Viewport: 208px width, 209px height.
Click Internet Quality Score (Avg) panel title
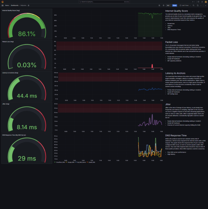pyautogui.click(x=11, y=10)
